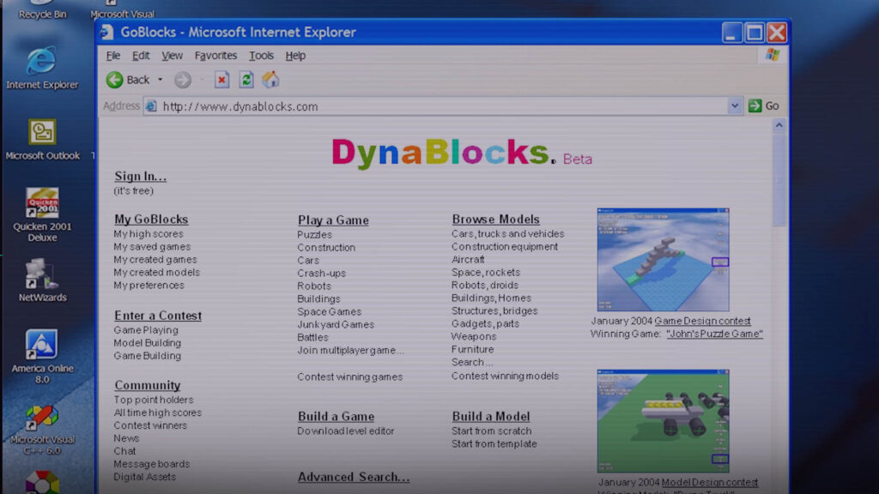
Task: Click the Sign In... link
Action: 140,177
